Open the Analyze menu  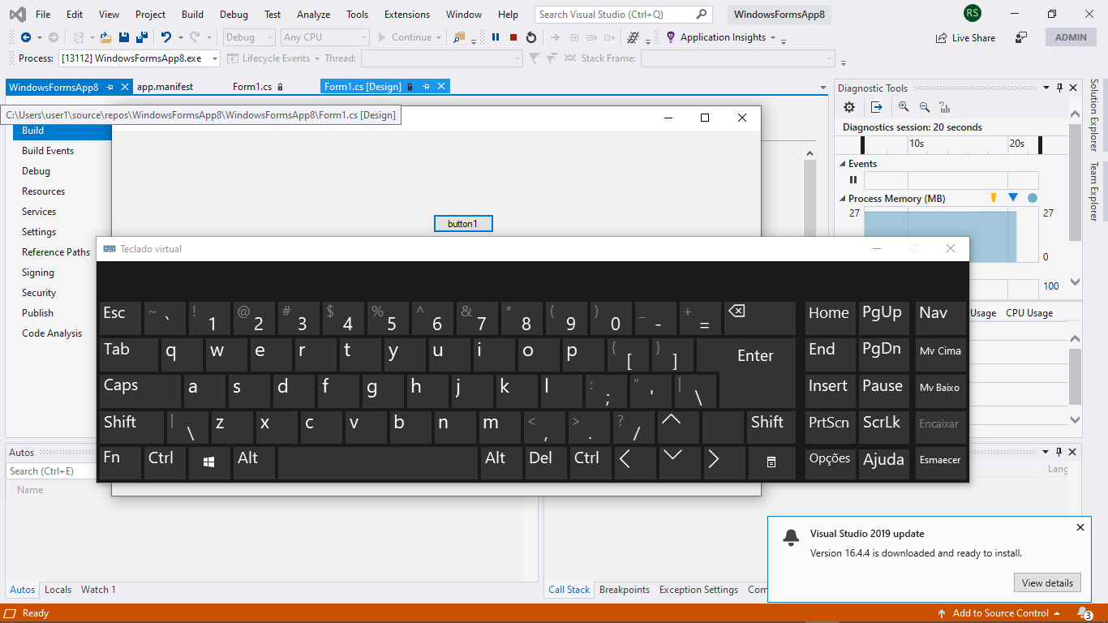tap(313, 15)
